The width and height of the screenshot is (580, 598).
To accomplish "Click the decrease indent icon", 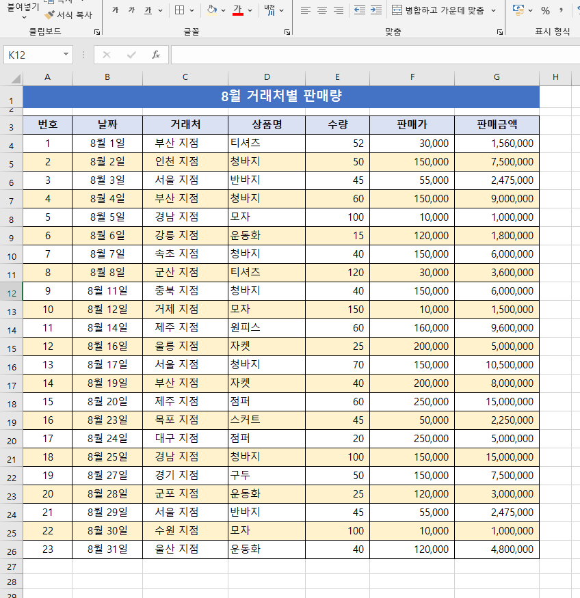I will 360,10.
